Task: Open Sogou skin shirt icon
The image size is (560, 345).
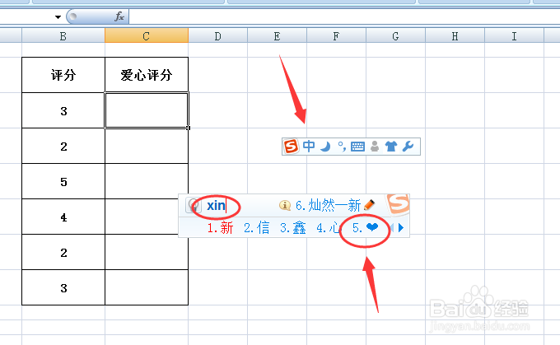Action: coord(391,146)
